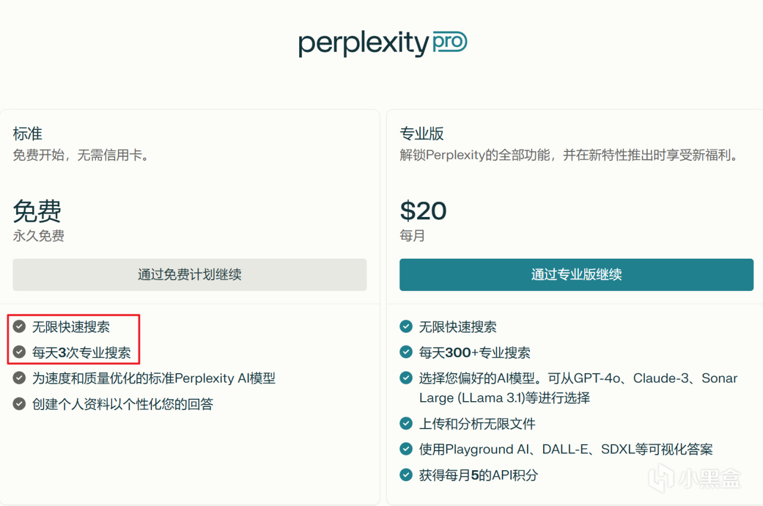Click teal checkmark beside 每天300+专业搜索
This screenshot has width=763, height=506.
click(x=406, y=352)
